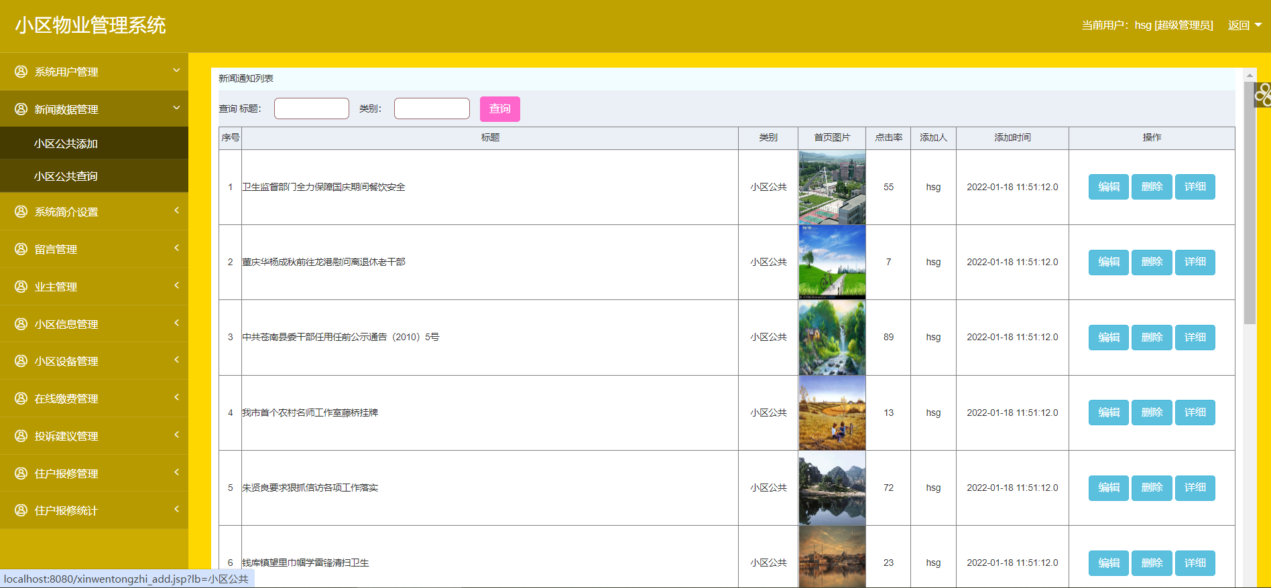
Task: Open the campus aerial thumbnail in row 1
Action: [x=832, y=187]
